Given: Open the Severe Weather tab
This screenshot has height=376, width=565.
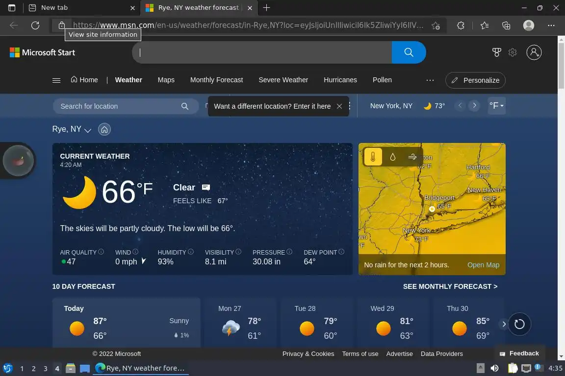Looking at the screenshot, I should click(283, 80).
